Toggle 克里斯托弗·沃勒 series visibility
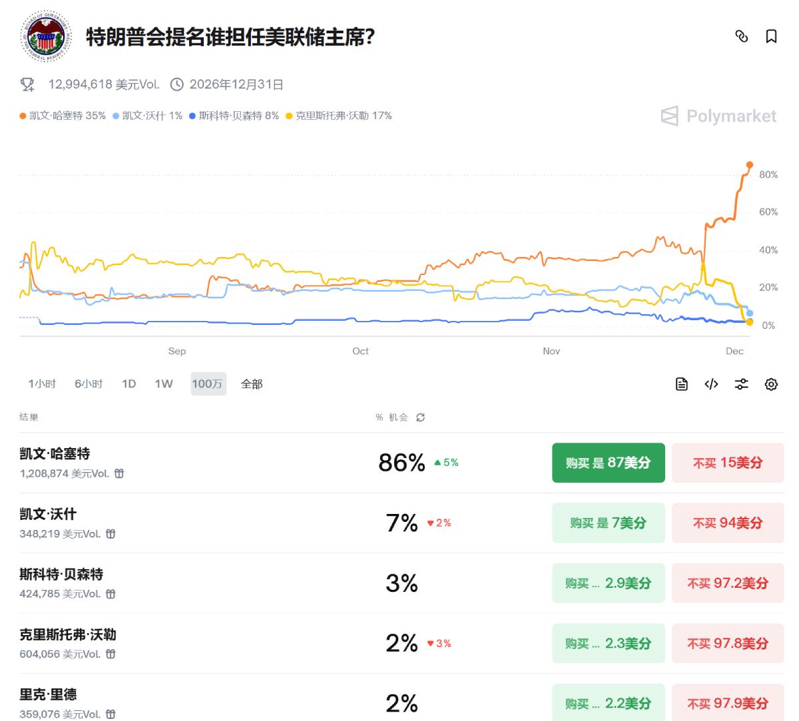The image size is (799, 721). [344, 115]
